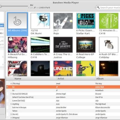Click album cell One Of Us
The width and height of the screenshot is (120, 120).
click(x=99, y=97)
